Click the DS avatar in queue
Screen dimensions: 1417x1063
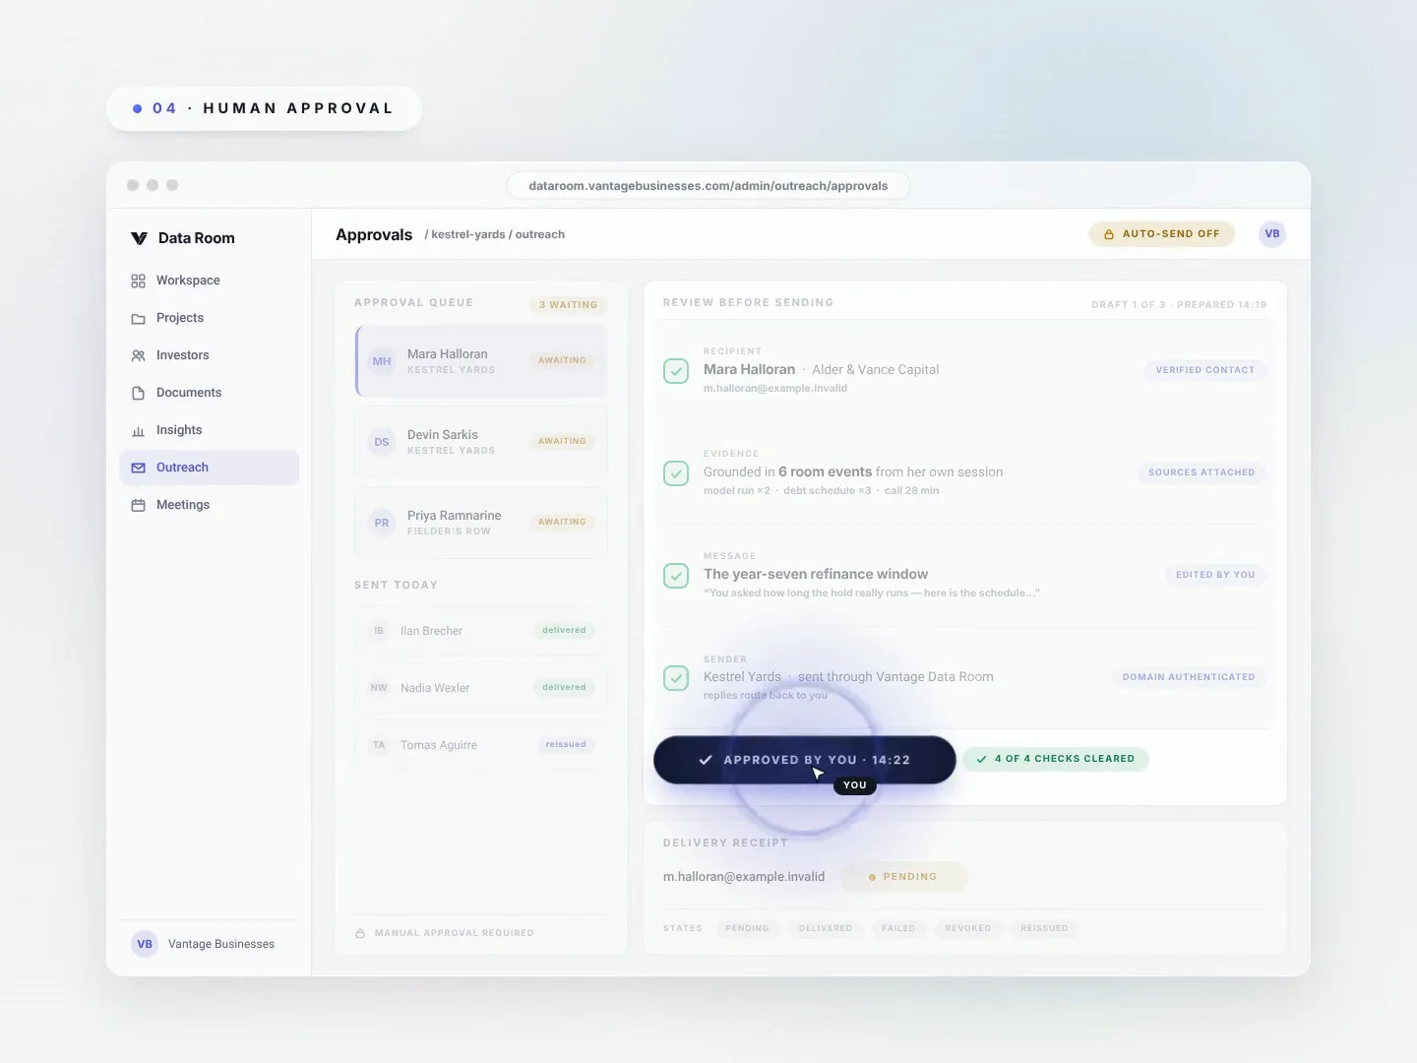[382, 442]
